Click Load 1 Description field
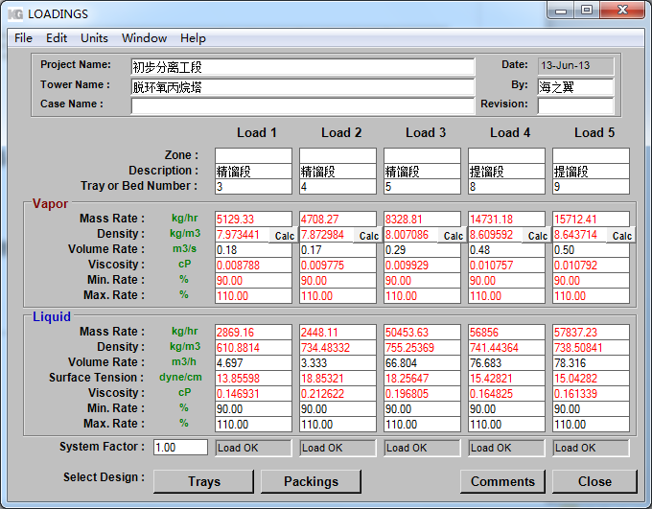Screen dimensions: 652x509 [254, 172]
